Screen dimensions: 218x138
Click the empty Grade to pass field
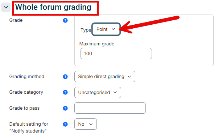coord(110,108)
